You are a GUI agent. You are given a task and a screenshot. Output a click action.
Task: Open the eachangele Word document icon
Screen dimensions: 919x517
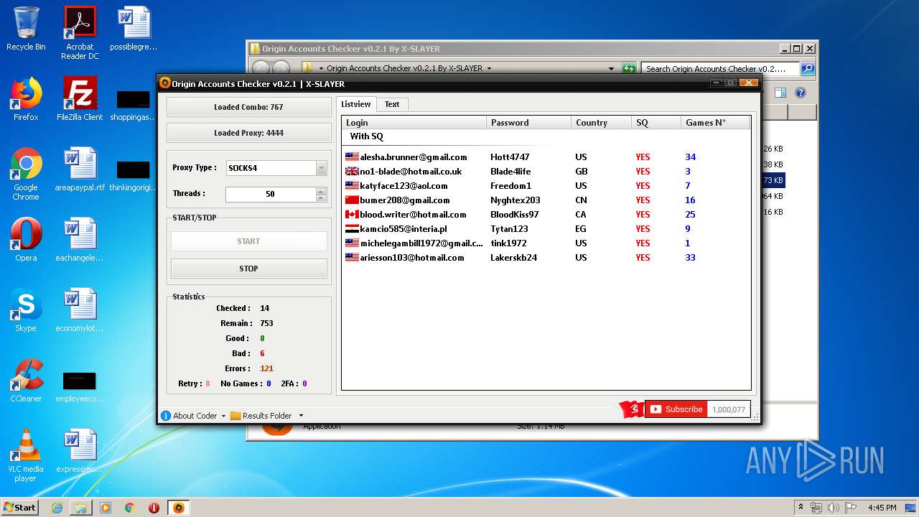(80, 240)
